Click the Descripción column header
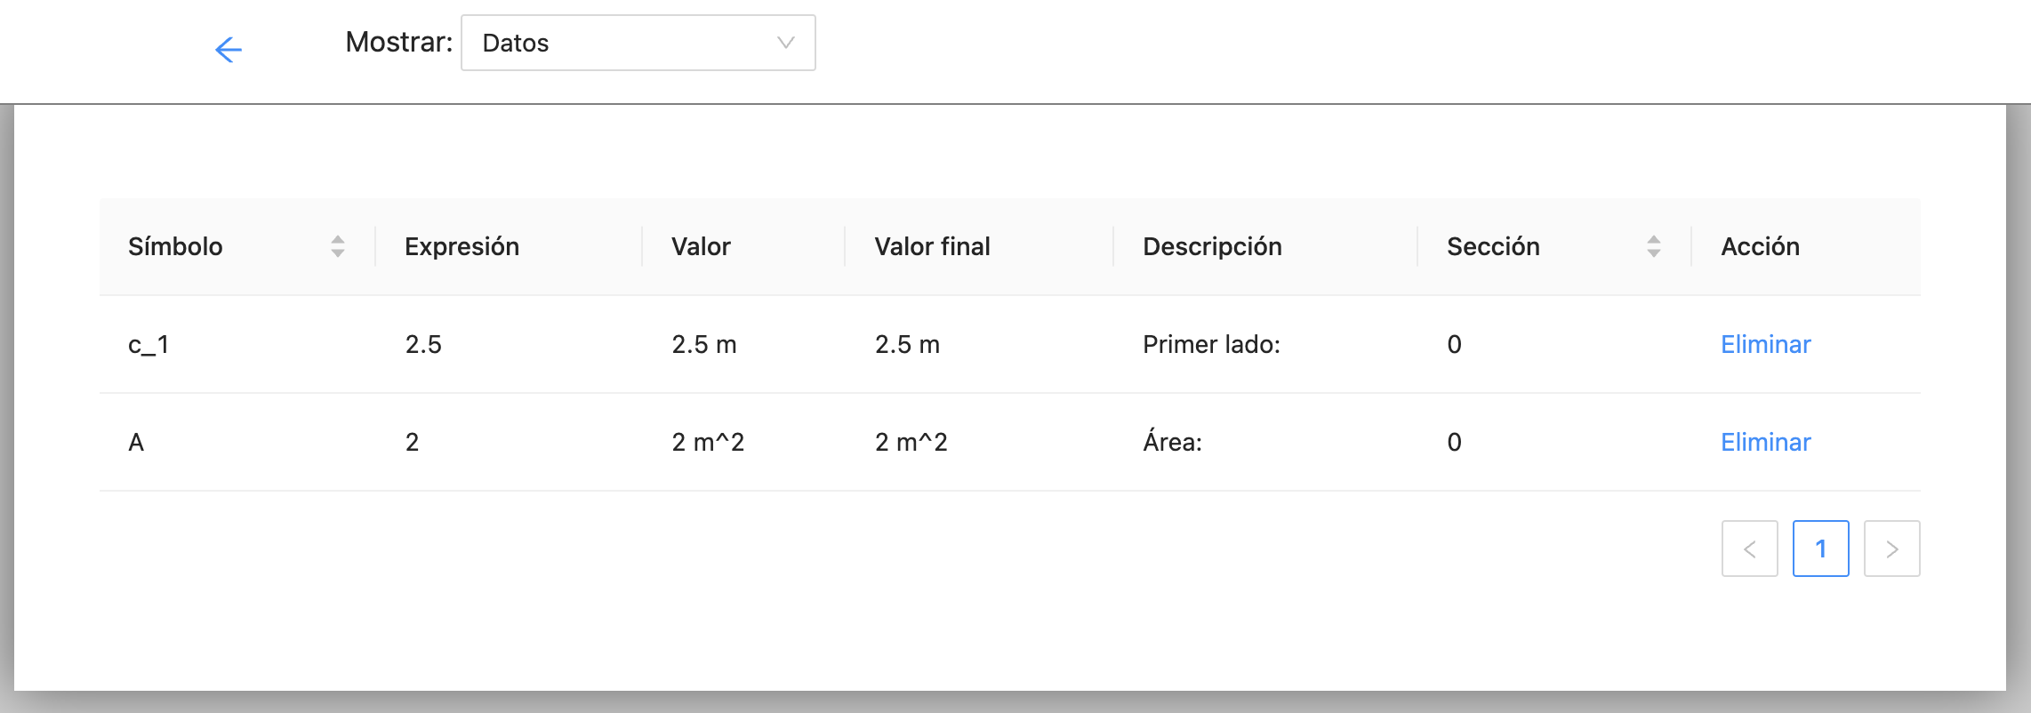2031x713 pixels. pos(1265,246)
